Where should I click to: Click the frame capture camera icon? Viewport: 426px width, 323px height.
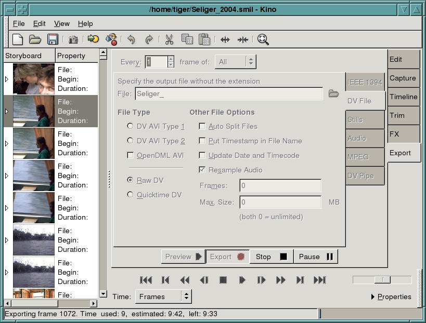point(73,39)
